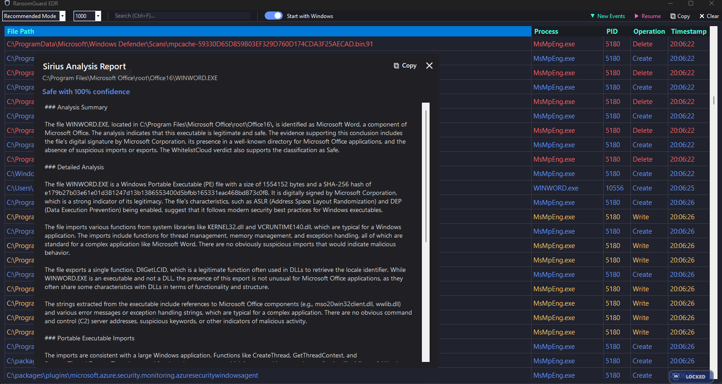Click the scrollbar in the analysis report
Viewport: 722px width, 384px height.
click(x=426, y=176)
